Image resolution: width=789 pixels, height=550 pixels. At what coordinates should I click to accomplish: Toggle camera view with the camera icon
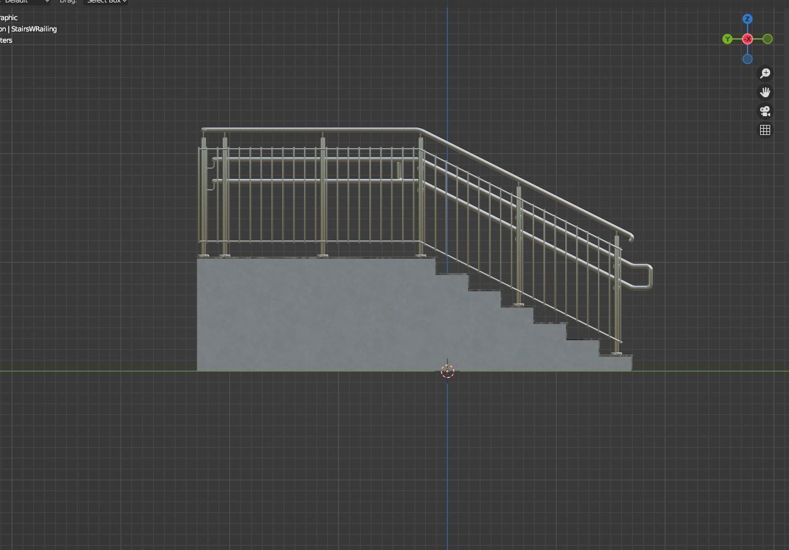(765, 111)
